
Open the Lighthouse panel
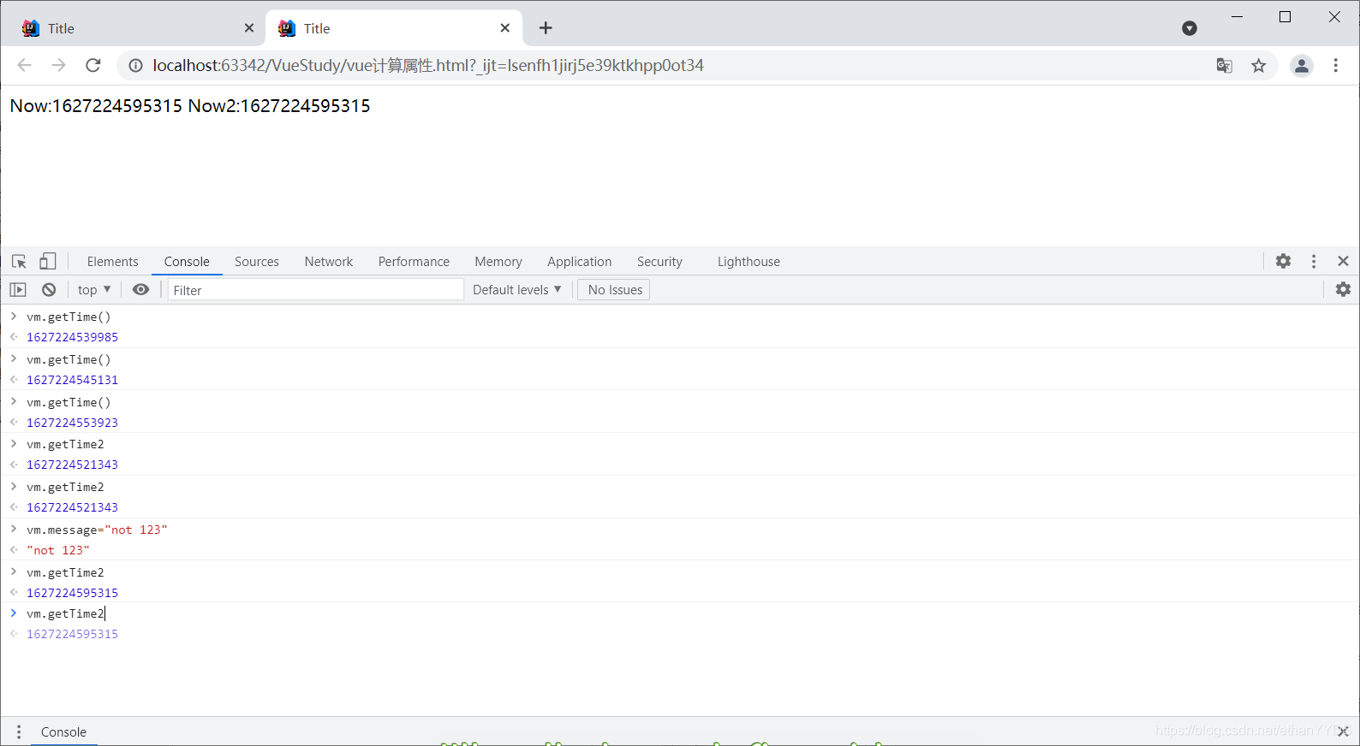point(749,262)
